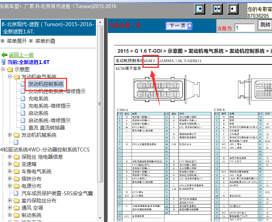Open 启动系统 tree entry
The width and height of the screenshot is (272, 222).
[x=38, y=113]
